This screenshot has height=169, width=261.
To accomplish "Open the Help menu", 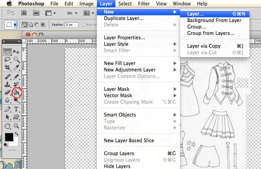I will pyautogui.click(x=202, y=4).
